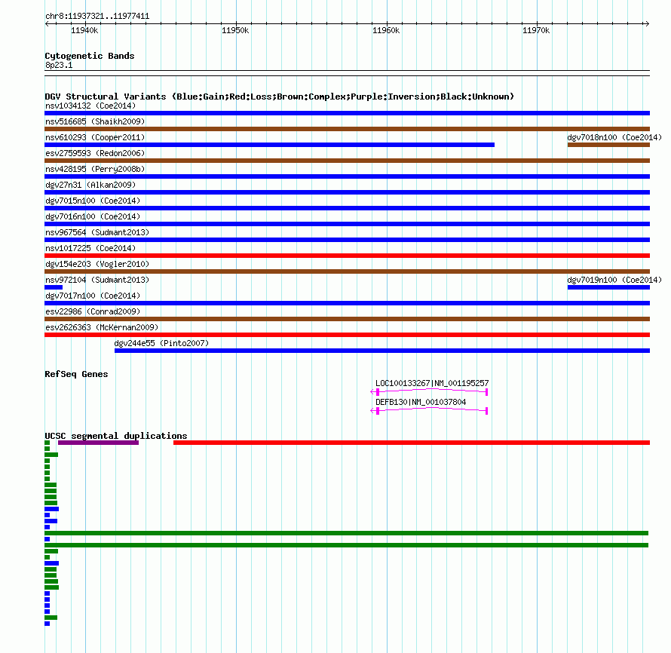This screenshot has height=653, width=671.
Task: Click the blue bar under nsv428195
Action: click(347, 176)
